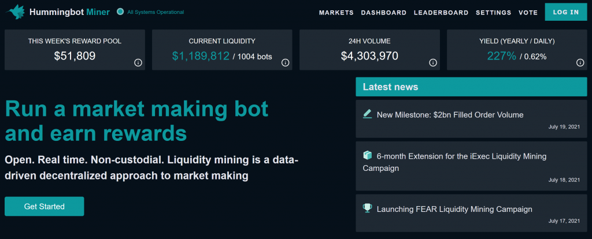Image resolution: width=592 pixels, height=239 pixels.
Task: Click the Get Started button
Action: 44,206
